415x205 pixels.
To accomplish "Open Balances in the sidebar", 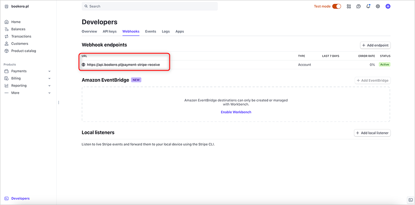I will click(x=18, y=29).
